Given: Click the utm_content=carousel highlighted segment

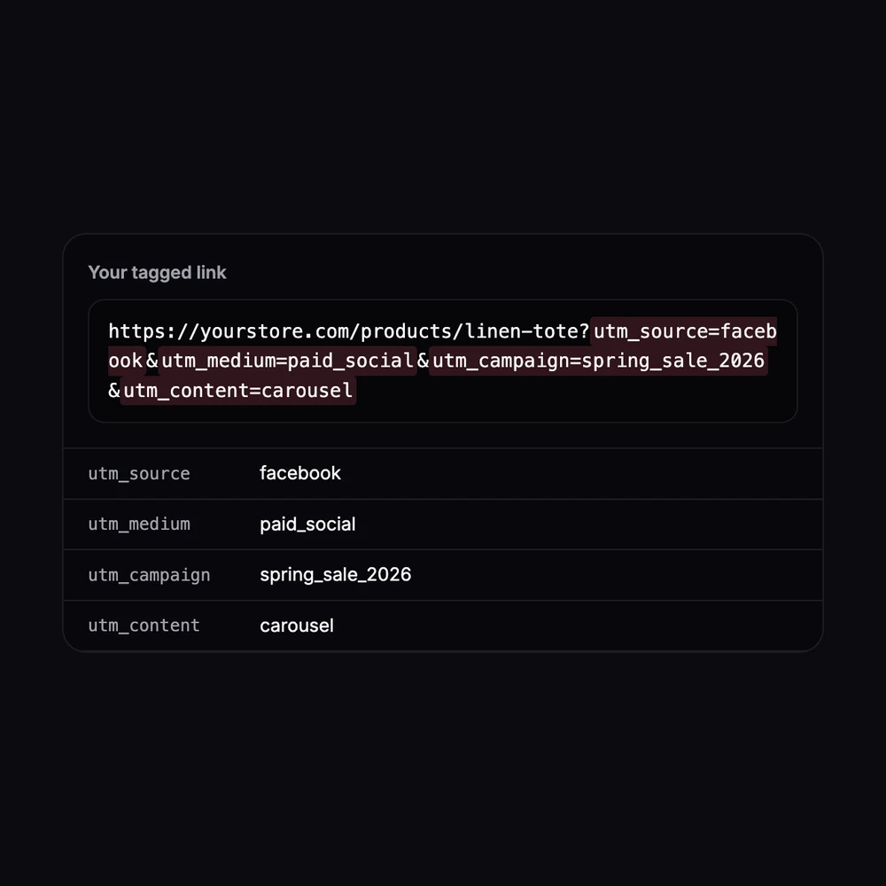Looking at the screenshot, I should pyautogui.click(x=237, y=391).
